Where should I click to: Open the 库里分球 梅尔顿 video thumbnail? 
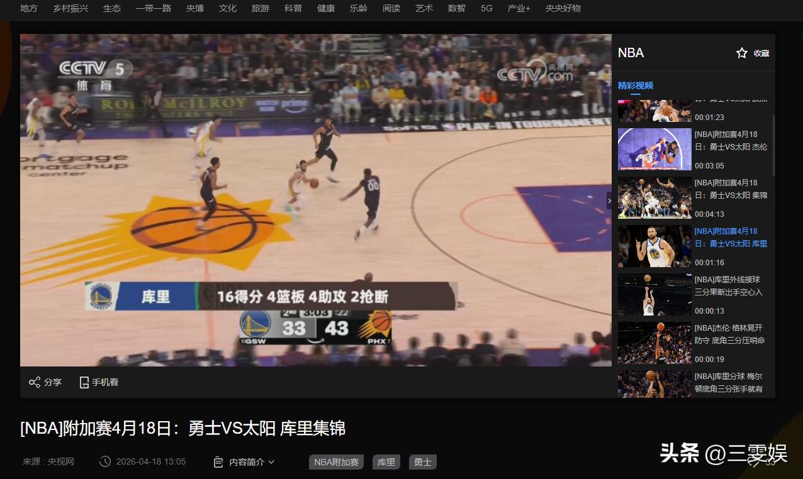tap(654, 384)
